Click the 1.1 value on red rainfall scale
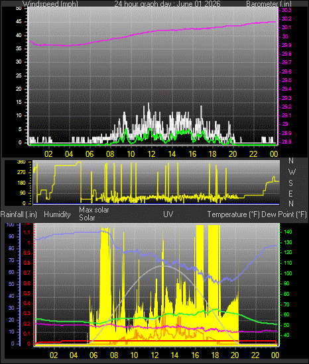 pyautogui.click(x=27, y=232)
